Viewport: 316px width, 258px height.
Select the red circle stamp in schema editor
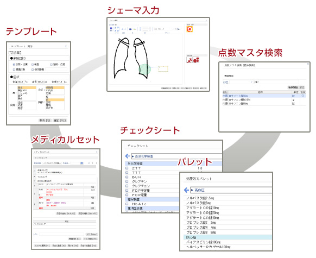click(x=189, y=29)
